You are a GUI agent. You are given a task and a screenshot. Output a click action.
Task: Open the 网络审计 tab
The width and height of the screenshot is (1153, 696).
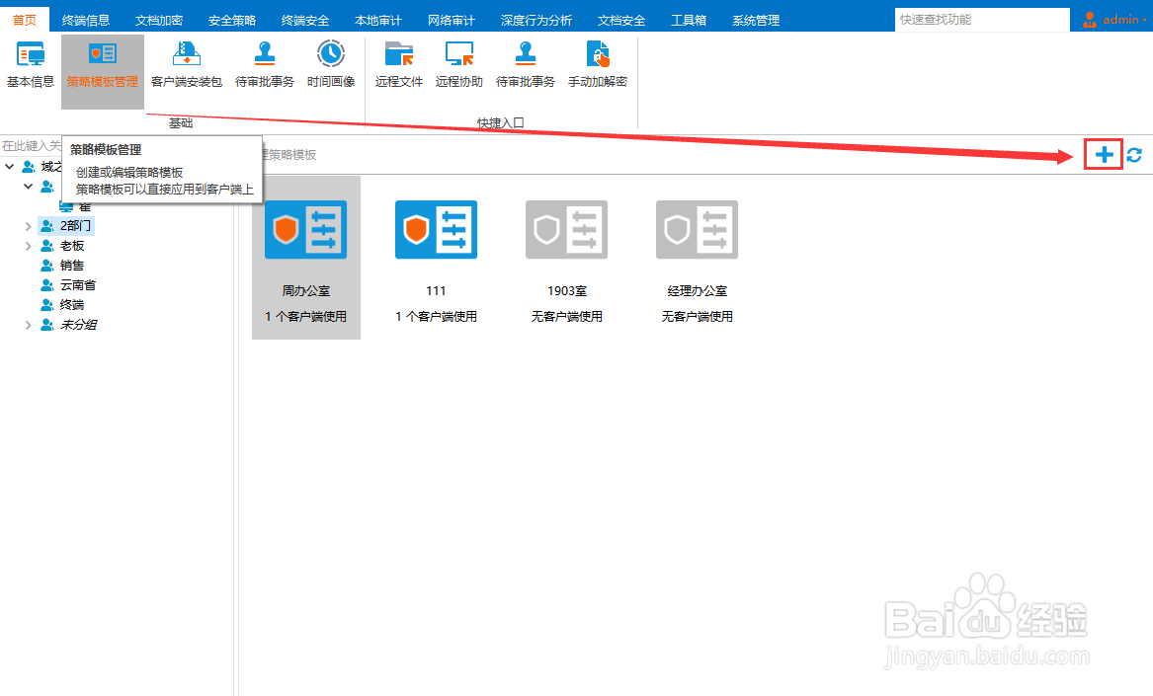pos(452,20)
